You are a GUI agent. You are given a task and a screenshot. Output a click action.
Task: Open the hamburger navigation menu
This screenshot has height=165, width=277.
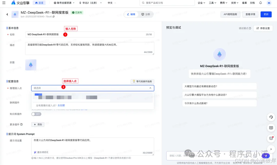coord(4,3)
